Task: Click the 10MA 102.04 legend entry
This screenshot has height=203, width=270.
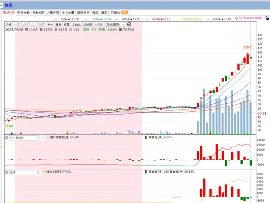Action: [101, 19]
